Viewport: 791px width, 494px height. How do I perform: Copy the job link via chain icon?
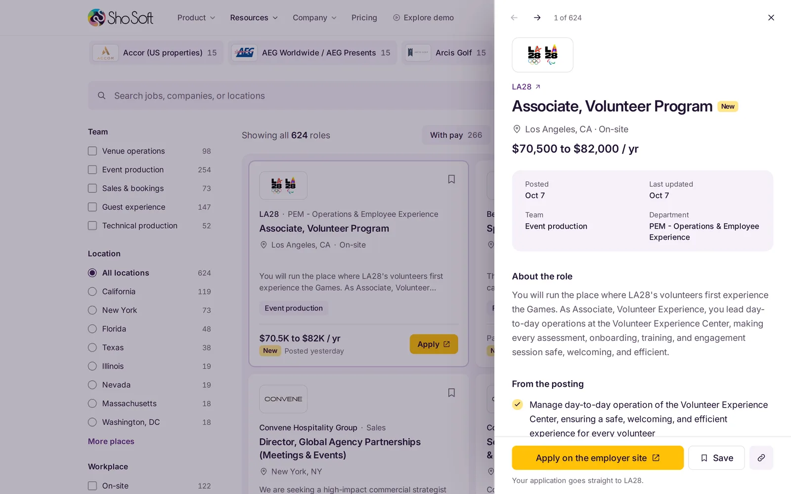[761, 458]
